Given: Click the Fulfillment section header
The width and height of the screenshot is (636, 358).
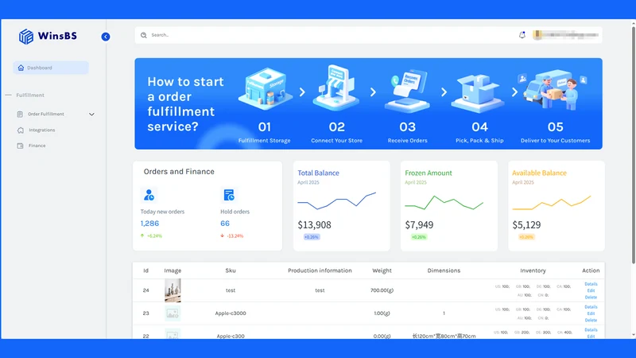Looking at the screenshot, I should click(x=30, y=95).
